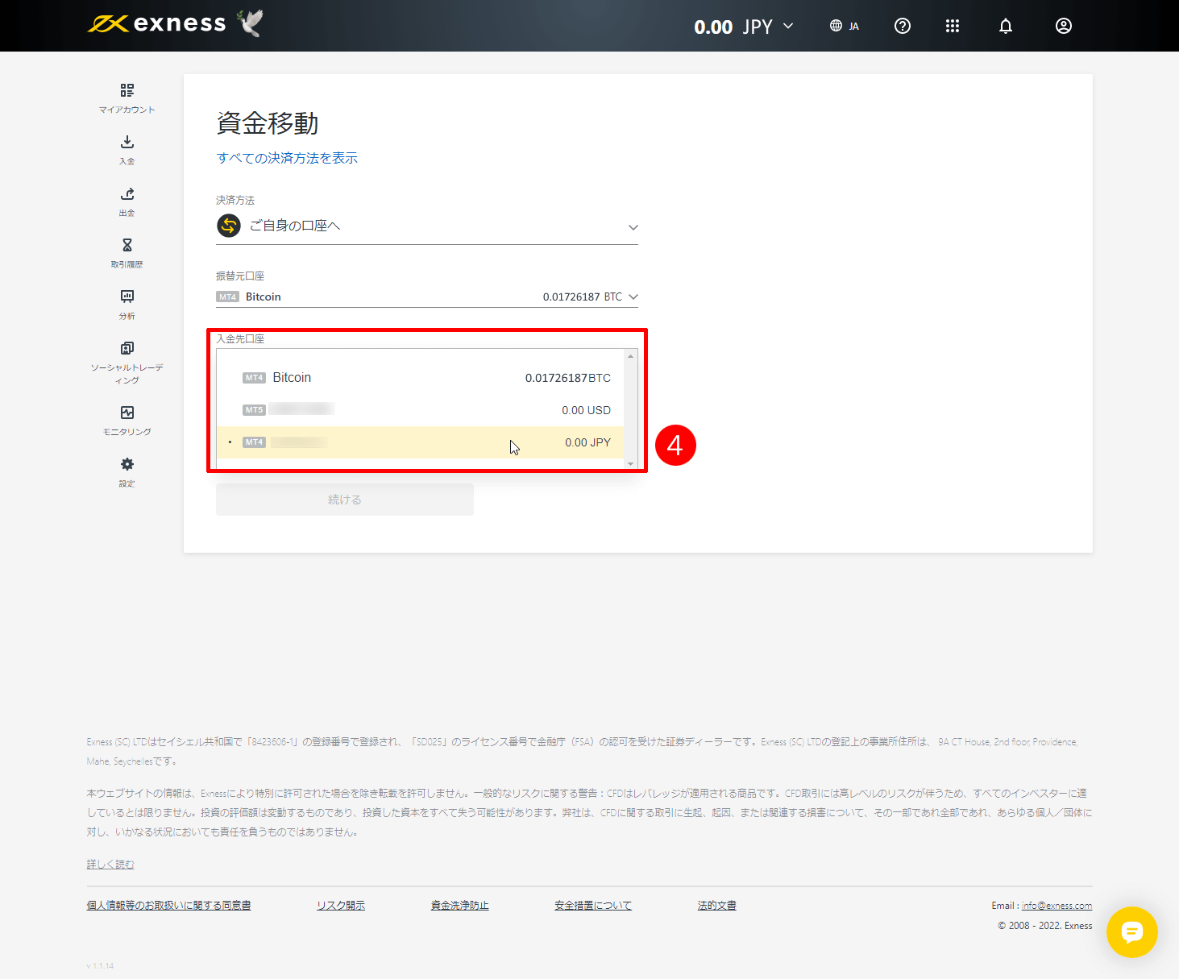This screenshot has width=1179, height=979.
Task: Go to モニタリング from the sidebar
Action: coord(127,419)
